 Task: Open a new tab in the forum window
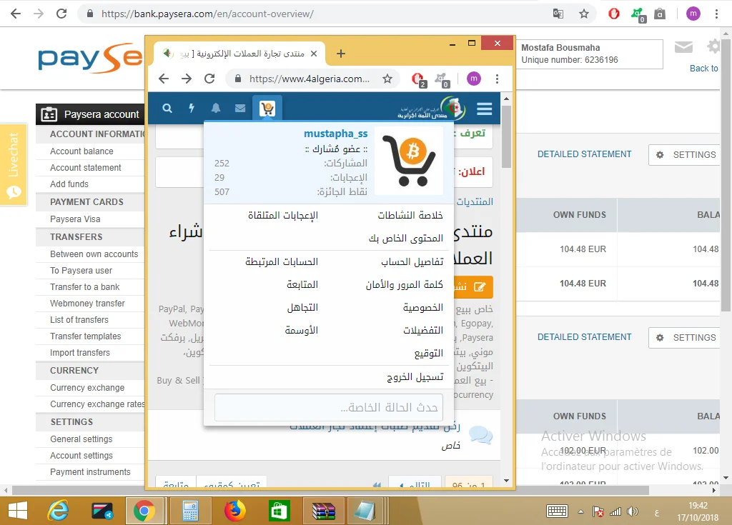pyautogui.click(x=341, y=54)
